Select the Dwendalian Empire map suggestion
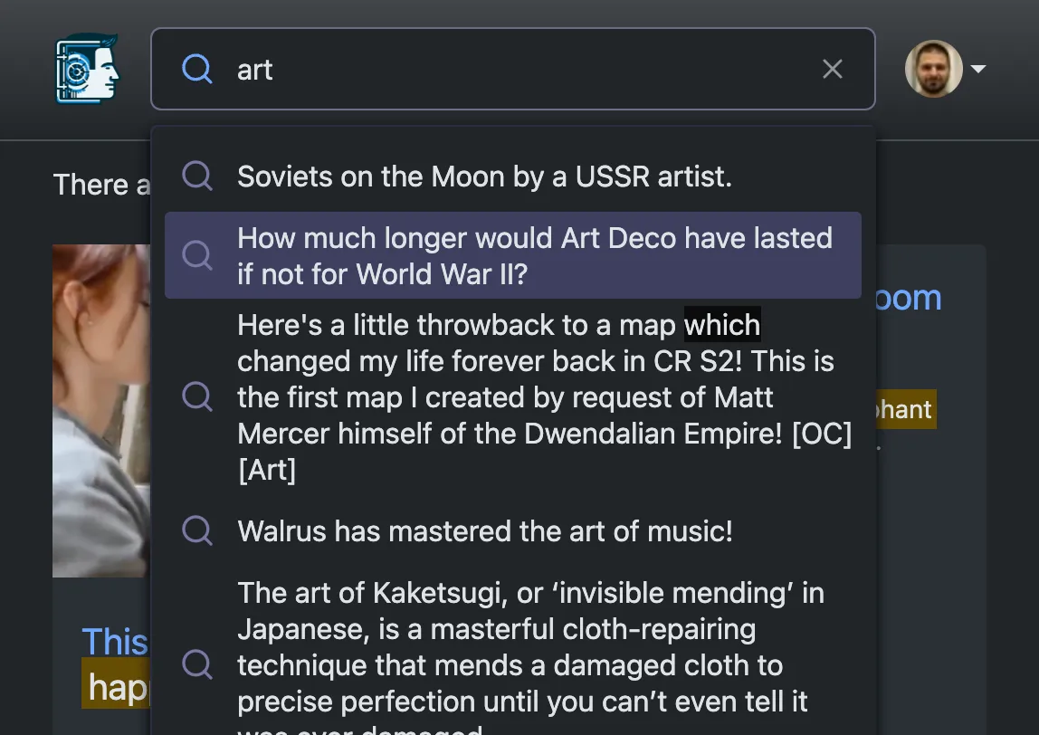1039x735 pixels. [x=543, y=397]
